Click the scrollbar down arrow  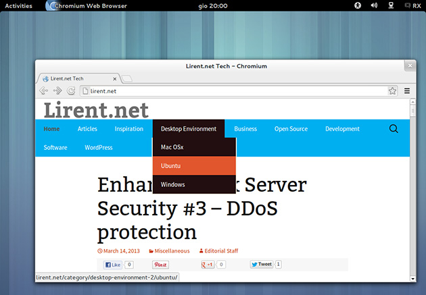pyautogui.click(x=412, y=278)
